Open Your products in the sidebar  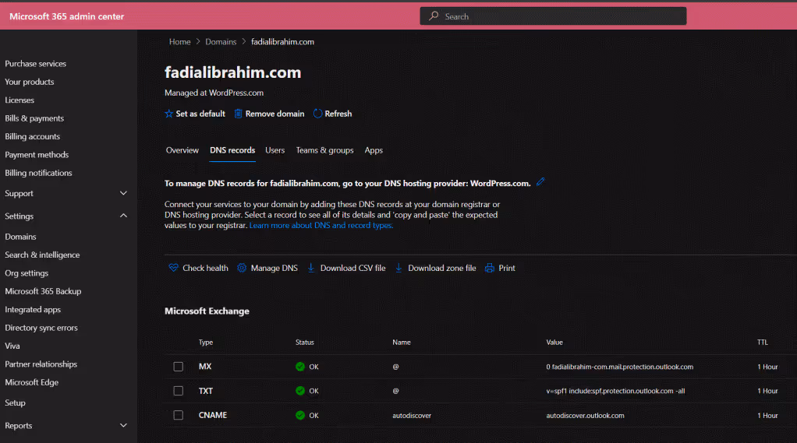click(30, 82)
